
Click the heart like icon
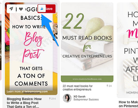click(21, 9)
